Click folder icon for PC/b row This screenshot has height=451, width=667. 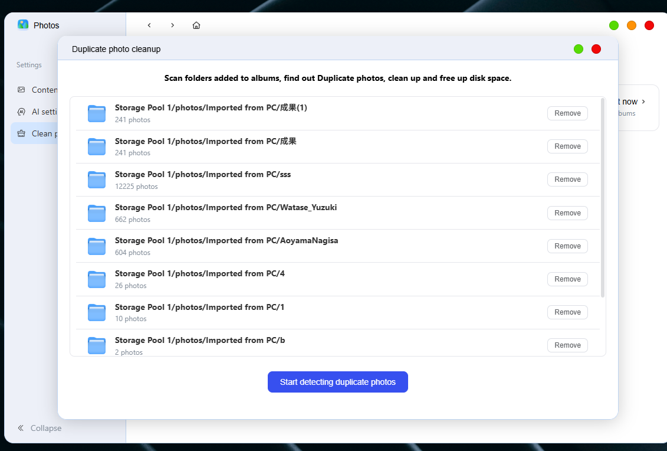click(x=97, y=345)
